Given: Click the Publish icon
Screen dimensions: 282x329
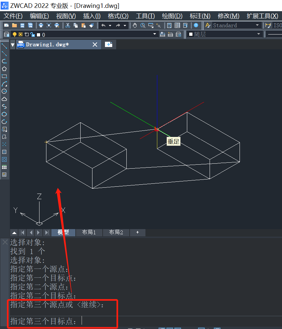Looking at the screenshot, I should click(57, 25).
